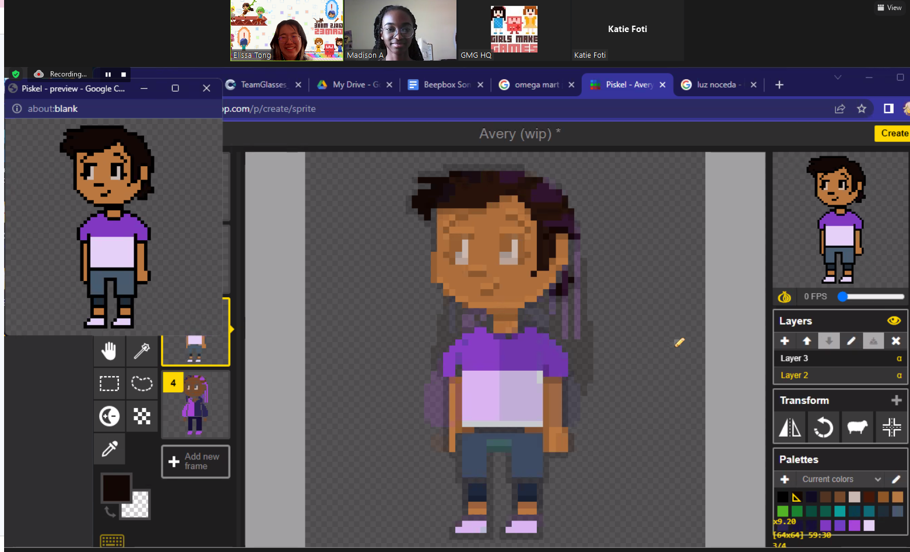Select the Move (hand) tool

(x=109, y=351)
